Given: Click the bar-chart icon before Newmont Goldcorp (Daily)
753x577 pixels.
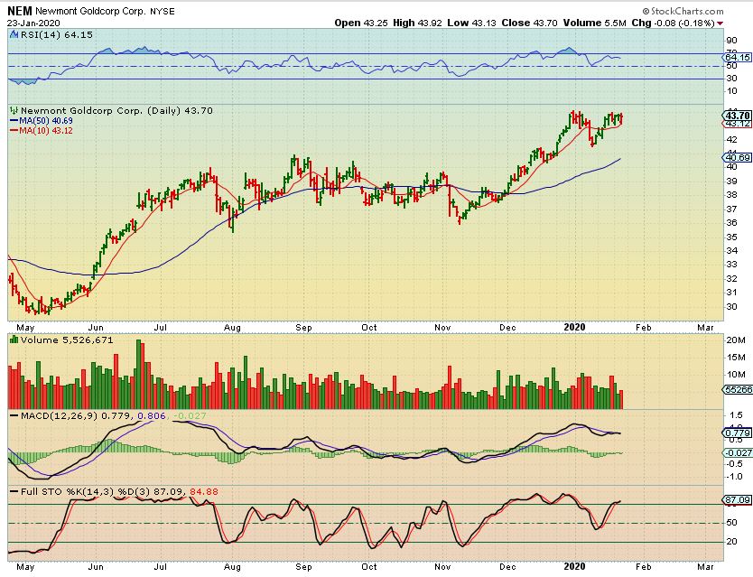Looking at the screenshot, I should pyautogui.click(x=14, y=110).
